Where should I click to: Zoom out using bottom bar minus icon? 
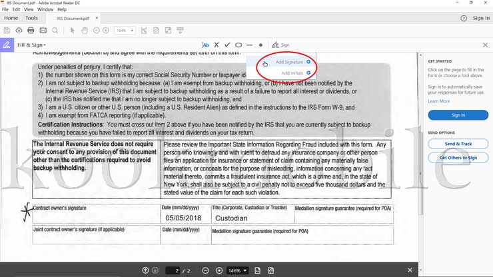(206, 270)
